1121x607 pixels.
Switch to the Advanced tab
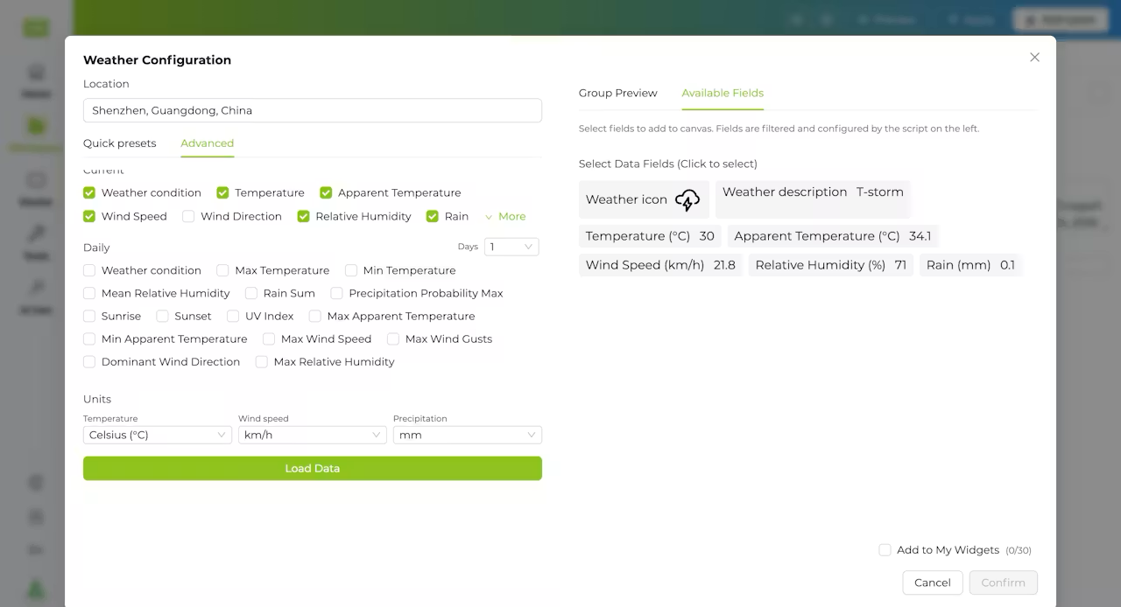208,143
